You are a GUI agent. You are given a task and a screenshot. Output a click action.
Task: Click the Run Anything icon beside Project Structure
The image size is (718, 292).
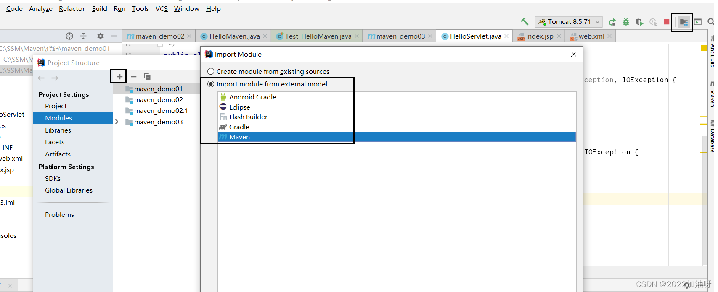point(698,22)
